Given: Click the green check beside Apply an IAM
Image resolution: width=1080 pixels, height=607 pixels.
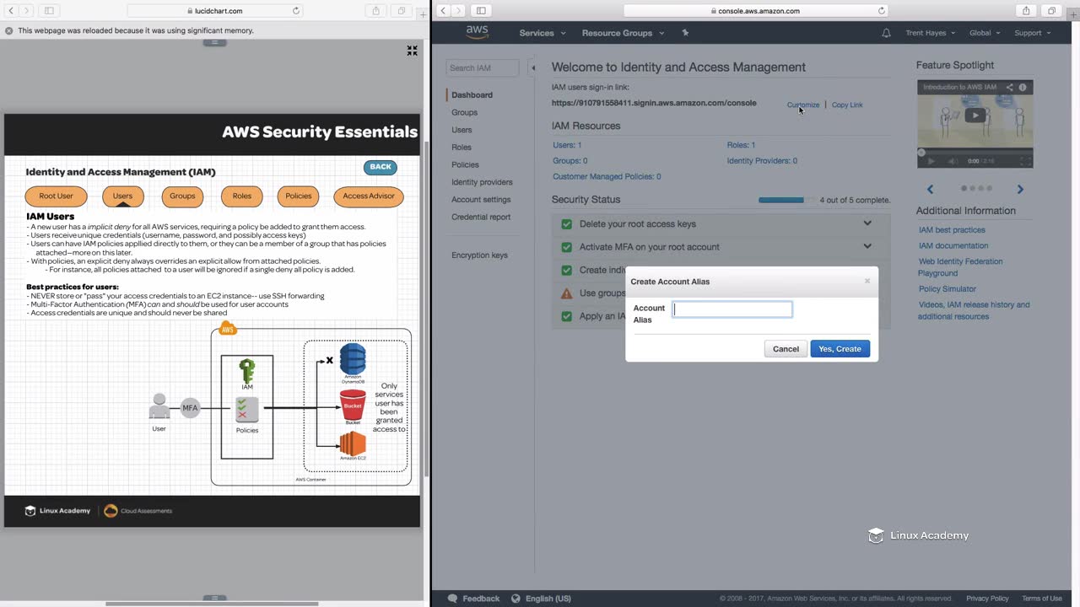Looking at the screenshot, I should point(567,316).
